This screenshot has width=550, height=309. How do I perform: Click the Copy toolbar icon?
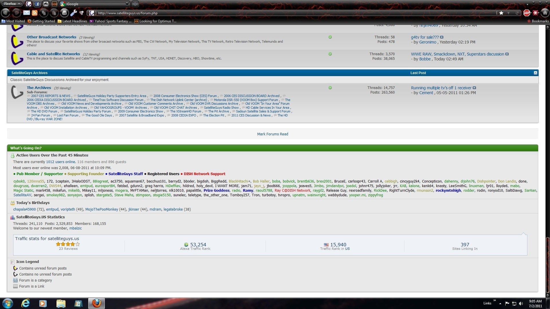click(x=44, y=13)
